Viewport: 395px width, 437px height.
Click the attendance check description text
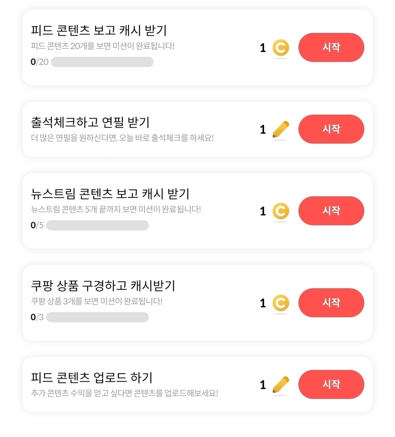click(122, 138)
